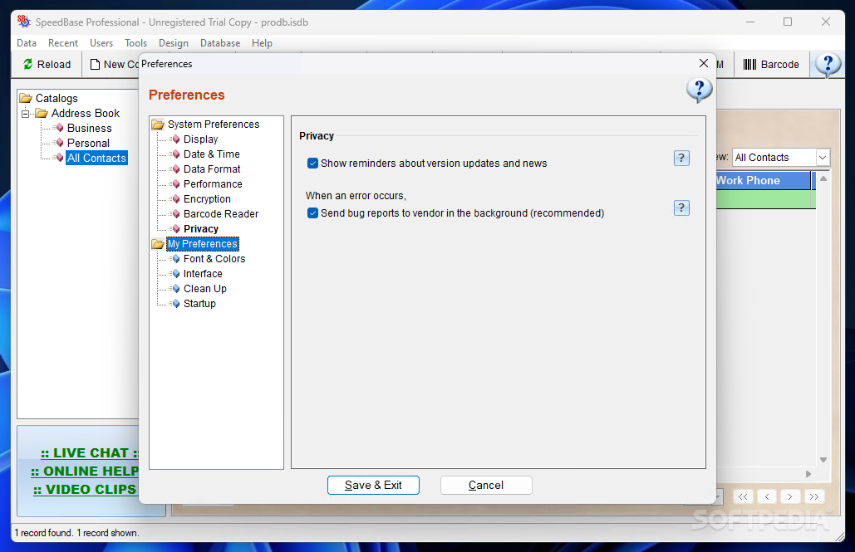
Task: Click the Reload toolbar button
Action: pyautogui.click(x=47, y=64)
